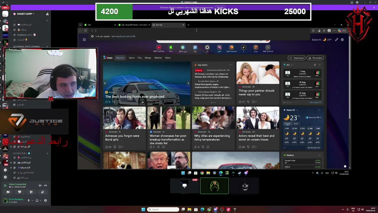Open the Kick shortcut tile
Image resolution: width=378 pixels, height=213 pixels.
pyautogui.click(x=171, y=49)
